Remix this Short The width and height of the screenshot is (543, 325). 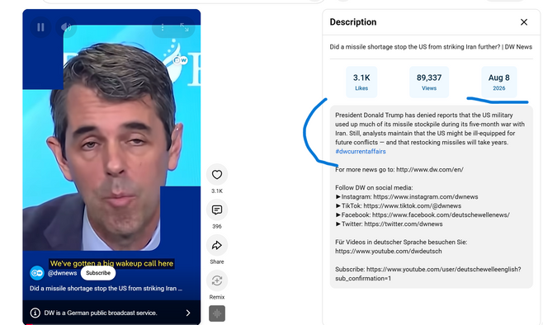pyautogui.click(x=217, y=280)
